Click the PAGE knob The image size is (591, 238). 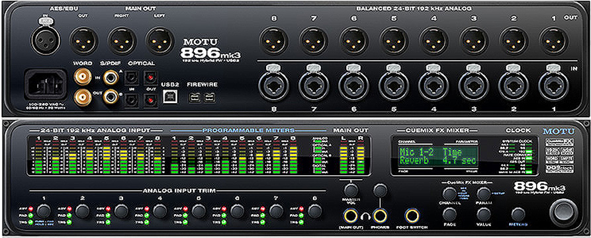click(x=449, y=214)
